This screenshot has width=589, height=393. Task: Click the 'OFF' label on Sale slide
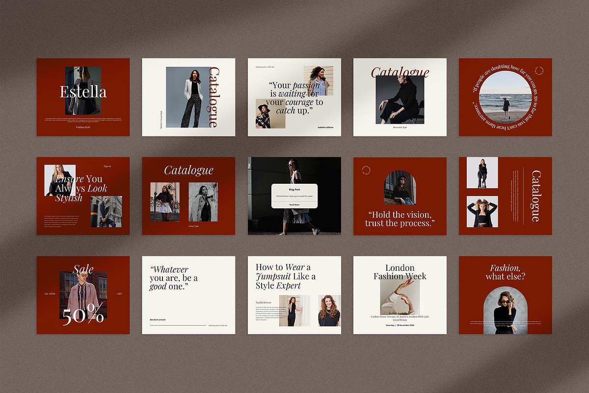point(119,294)
